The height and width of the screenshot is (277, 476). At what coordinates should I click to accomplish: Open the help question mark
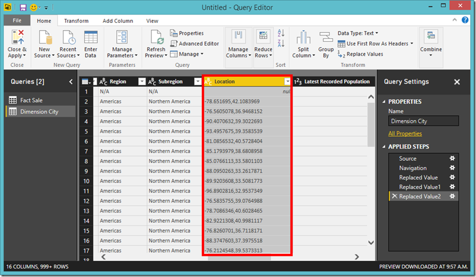tap(465, 20)
